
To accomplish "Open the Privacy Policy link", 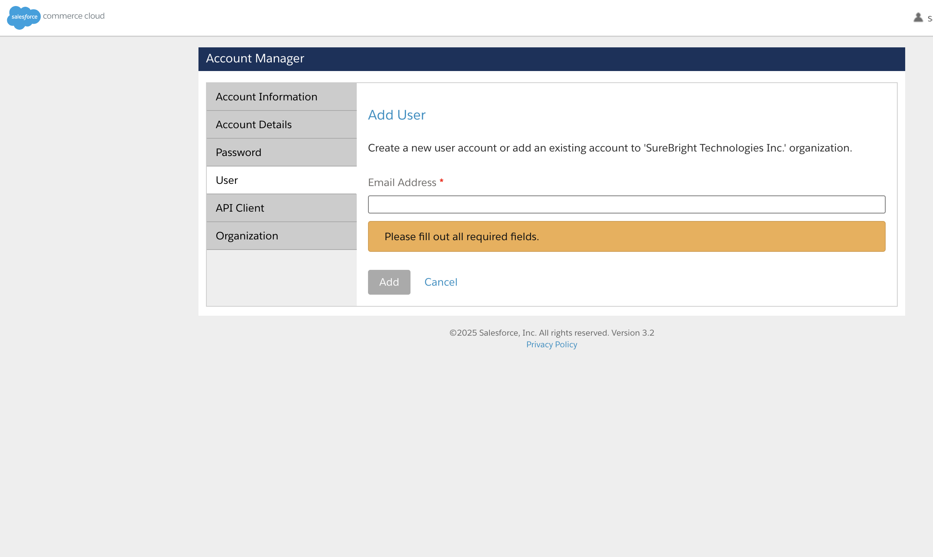I will (x=551, y=344).
